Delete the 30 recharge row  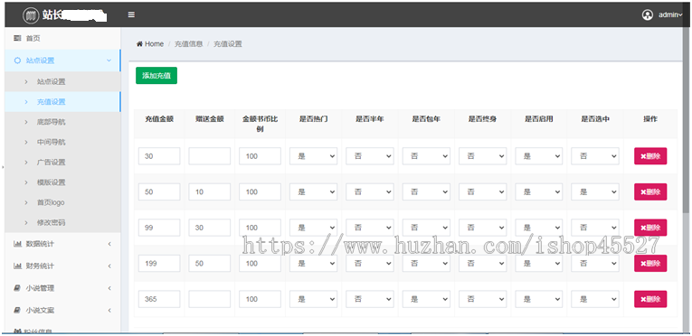coord(650,156)
